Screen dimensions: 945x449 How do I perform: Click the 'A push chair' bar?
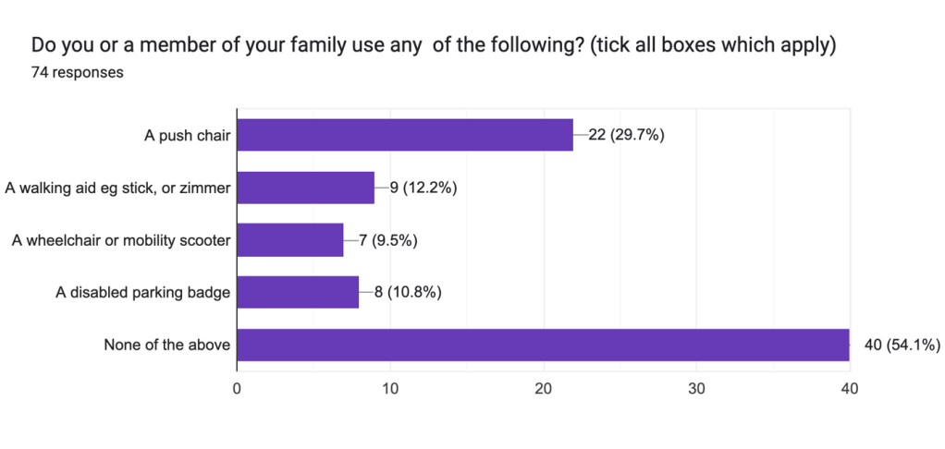tap(405, 135)
